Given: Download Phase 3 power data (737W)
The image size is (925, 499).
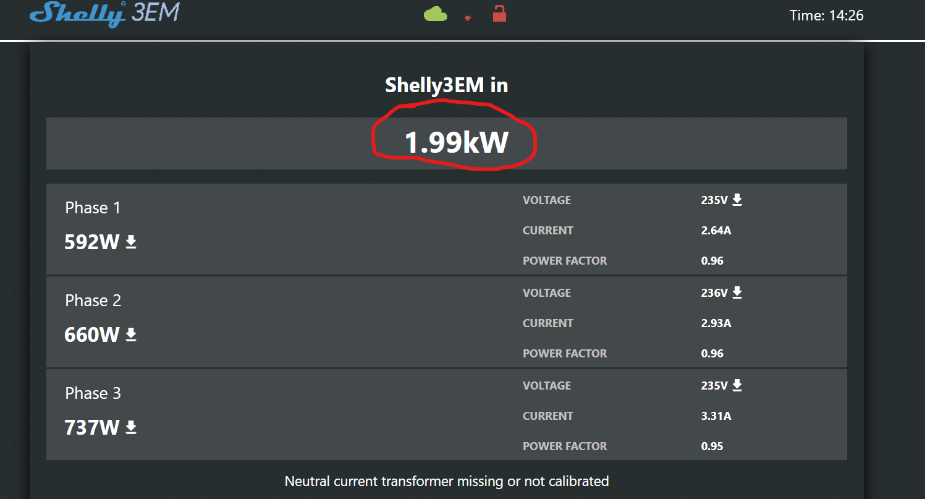Looking at the screenshot, I should pos(131,427).
